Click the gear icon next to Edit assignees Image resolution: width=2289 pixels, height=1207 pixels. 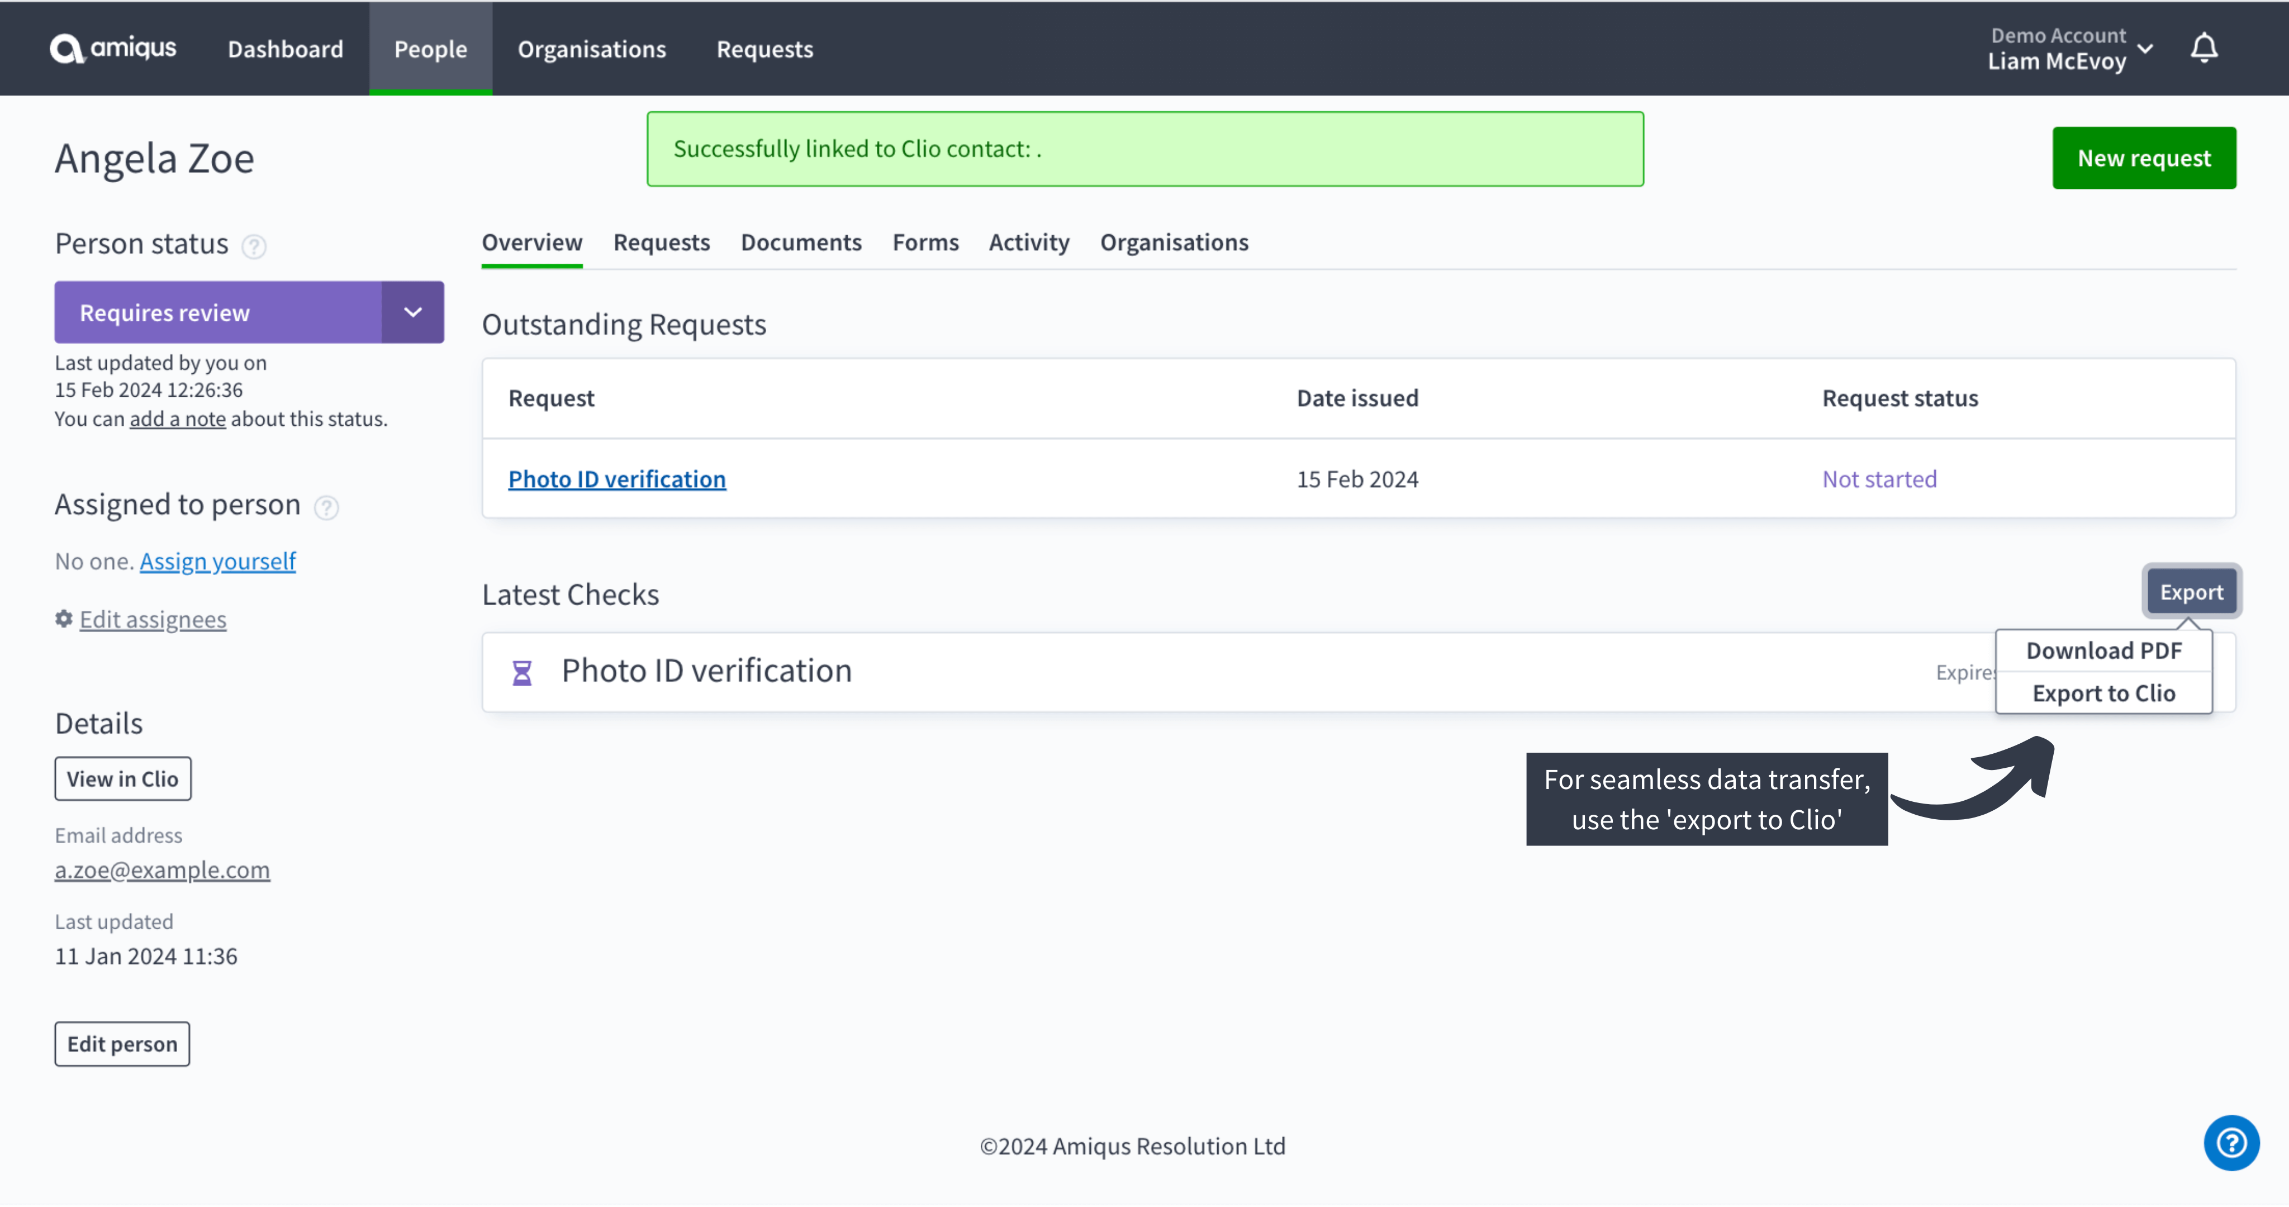64,619
